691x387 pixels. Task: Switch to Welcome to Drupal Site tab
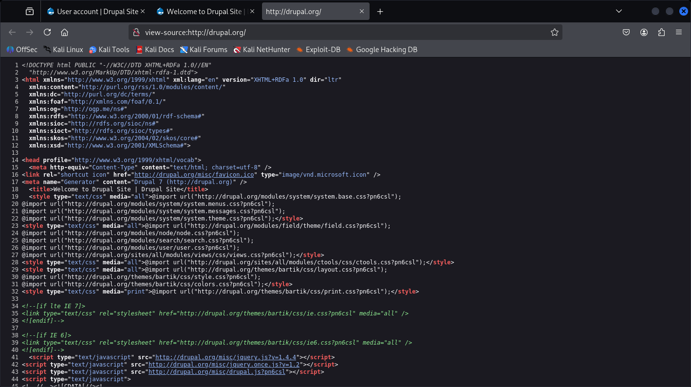click(206, 12)
